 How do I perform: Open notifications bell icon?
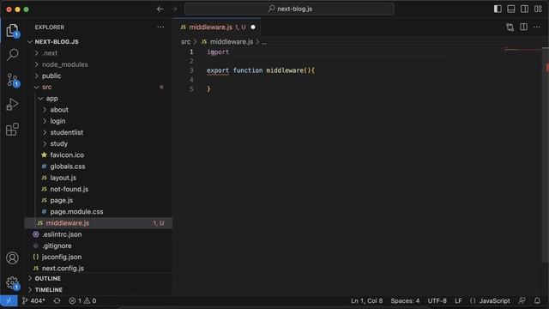537,300
